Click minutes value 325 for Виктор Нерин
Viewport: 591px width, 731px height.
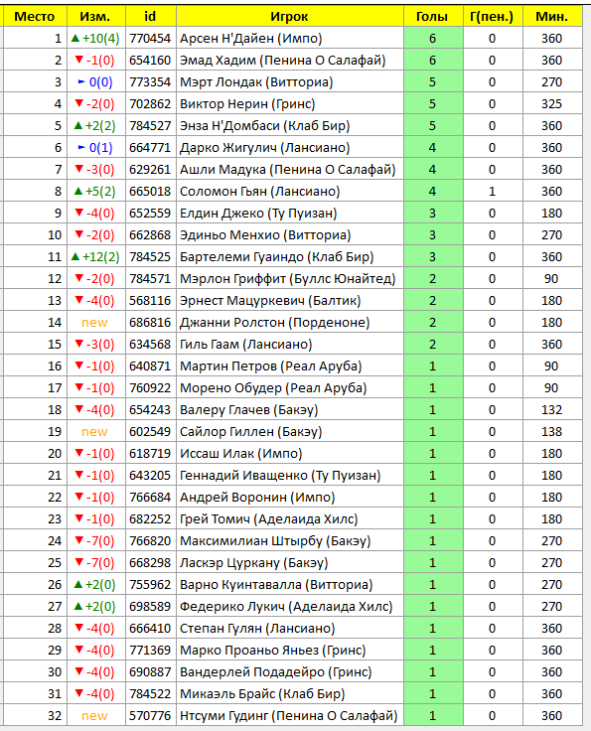tap(552, 104)
